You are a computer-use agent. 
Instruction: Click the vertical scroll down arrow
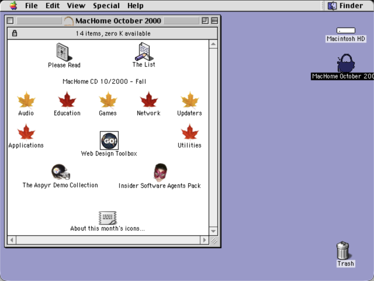click(x=213, y=231)
